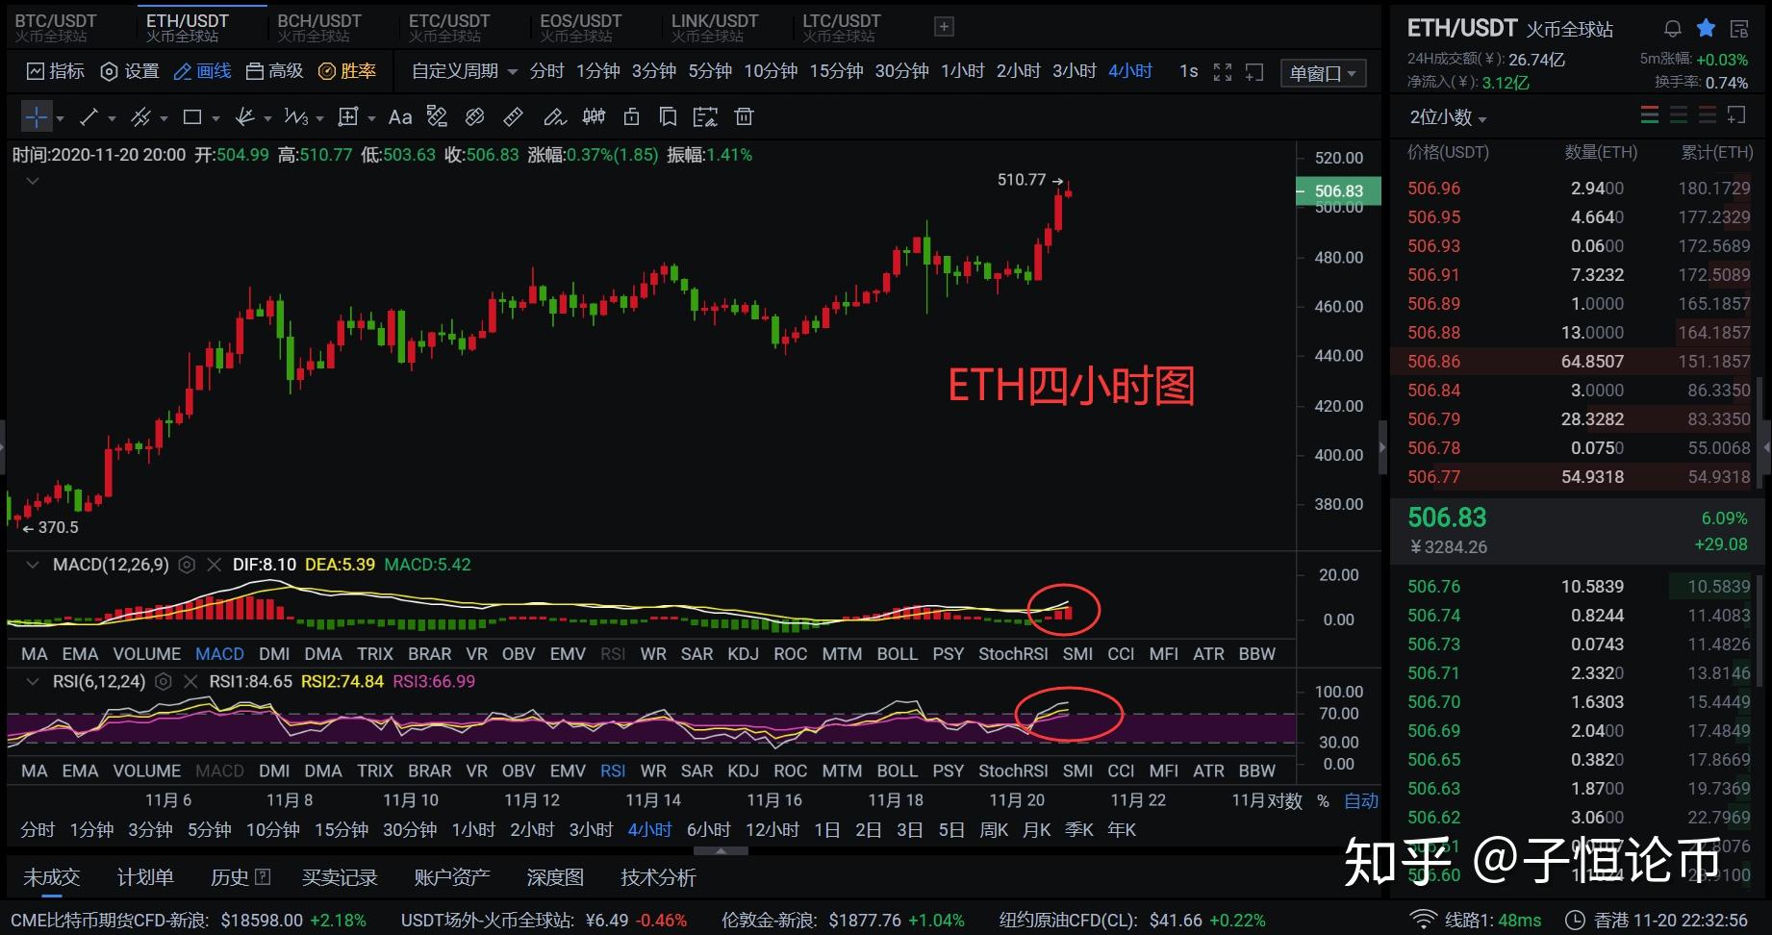Image resolution: width=1772 pixels, height=935 pixels.
Task: Collapse main chart info chevron
Action: tap(33, 180)
